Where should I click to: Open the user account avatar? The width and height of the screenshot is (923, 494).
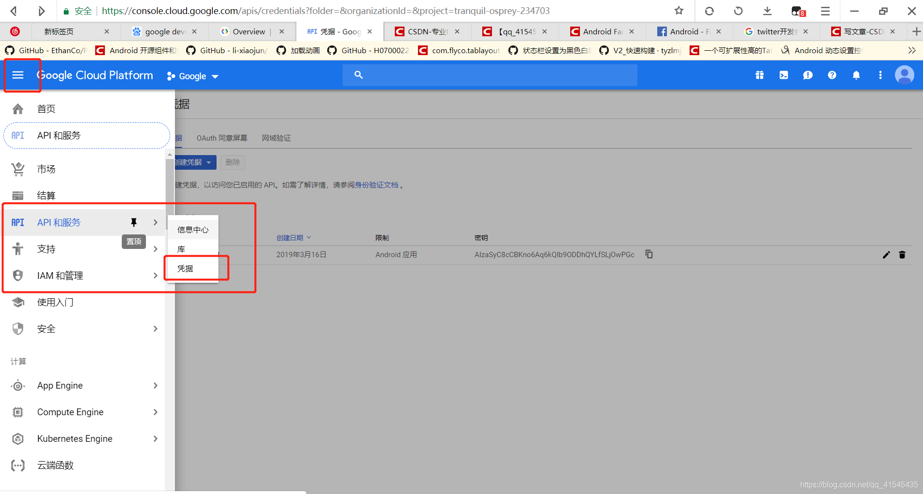905,75
